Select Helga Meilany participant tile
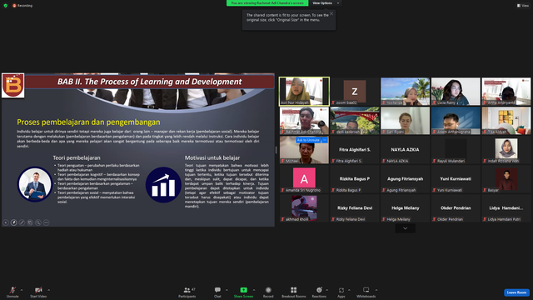This screenshot has width=533, height=300. tap(406, 208)
